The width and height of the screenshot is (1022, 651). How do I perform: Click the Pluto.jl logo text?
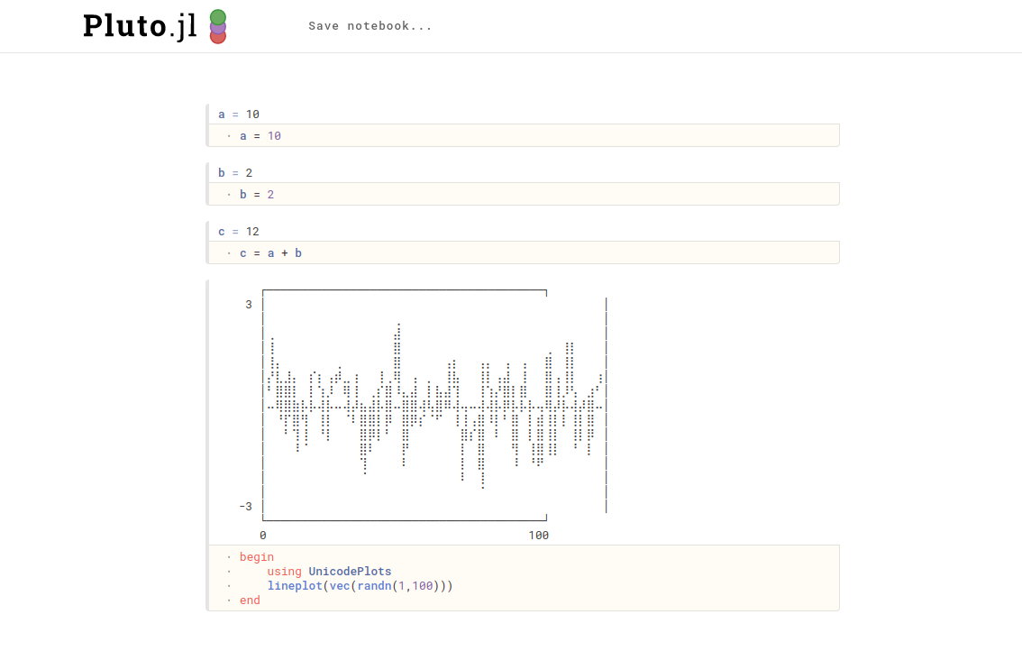(140, 26)
